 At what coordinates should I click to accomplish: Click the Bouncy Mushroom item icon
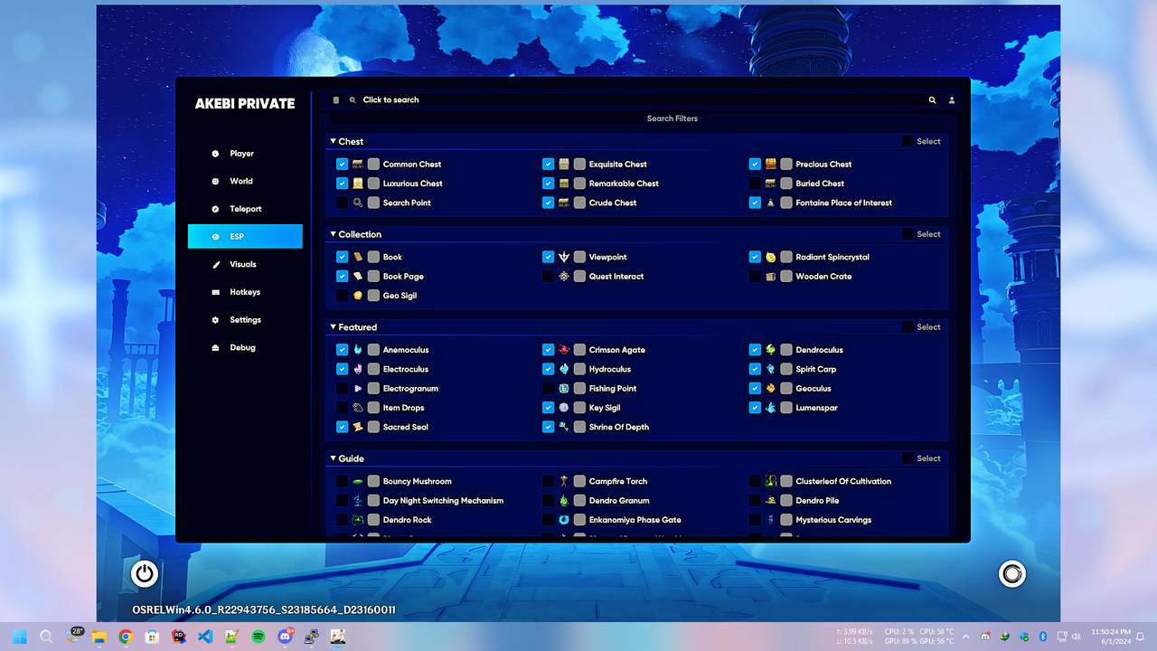[x=358, y=481]
